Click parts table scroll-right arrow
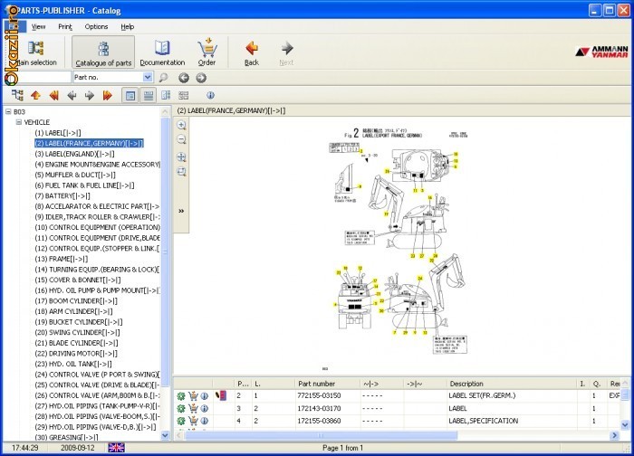The image size is (634, 456). click(x=615, y=435)
